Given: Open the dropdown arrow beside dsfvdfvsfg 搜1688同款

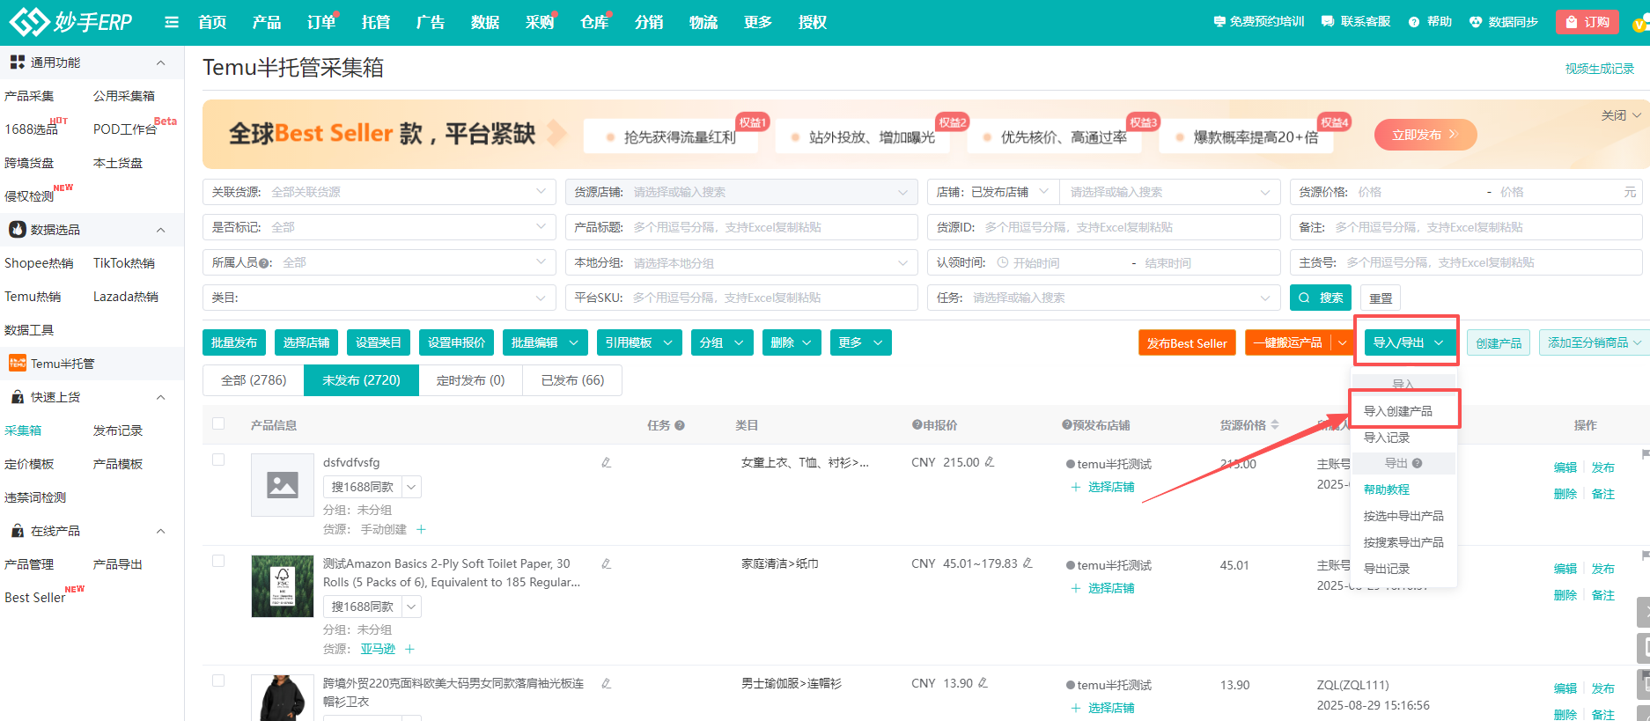Looking at the screenshot, I should pyautogui.click(x=411, y=487).
